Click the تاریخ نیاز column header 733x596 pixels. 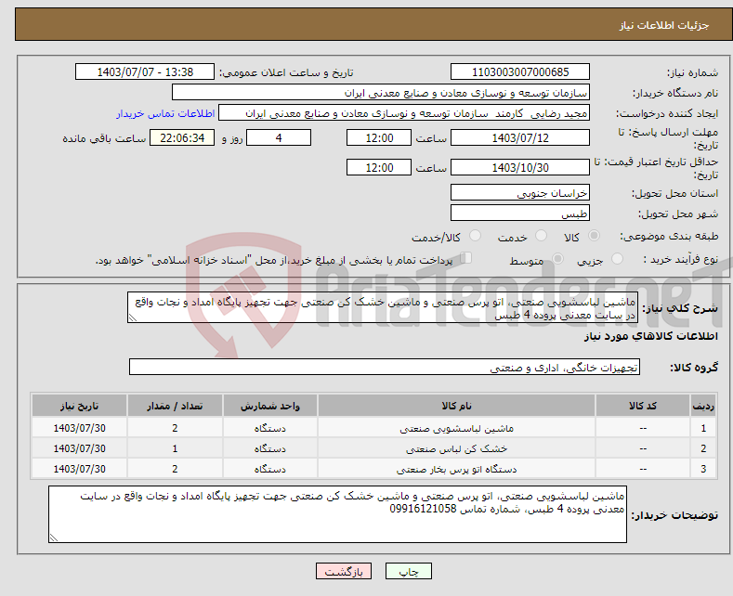80,406
